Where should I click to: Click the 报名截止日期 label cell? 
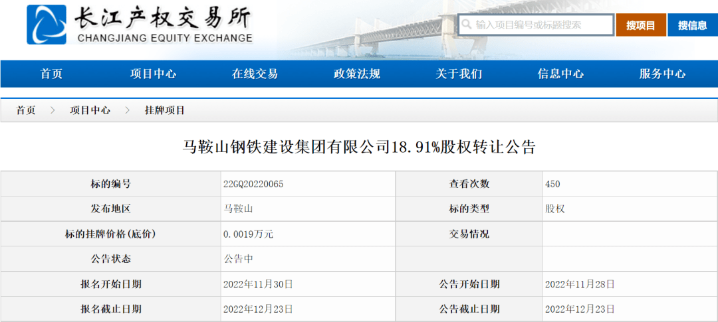pyautogui.click(x=111, y=309)
